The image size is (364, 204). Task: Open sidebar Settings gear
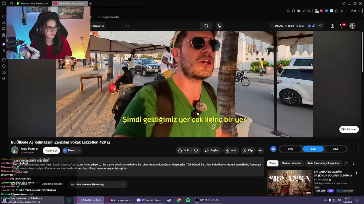point(4,78)
